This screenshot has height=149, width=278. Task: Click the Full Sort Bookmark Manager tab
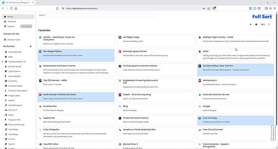coord(18,3)
